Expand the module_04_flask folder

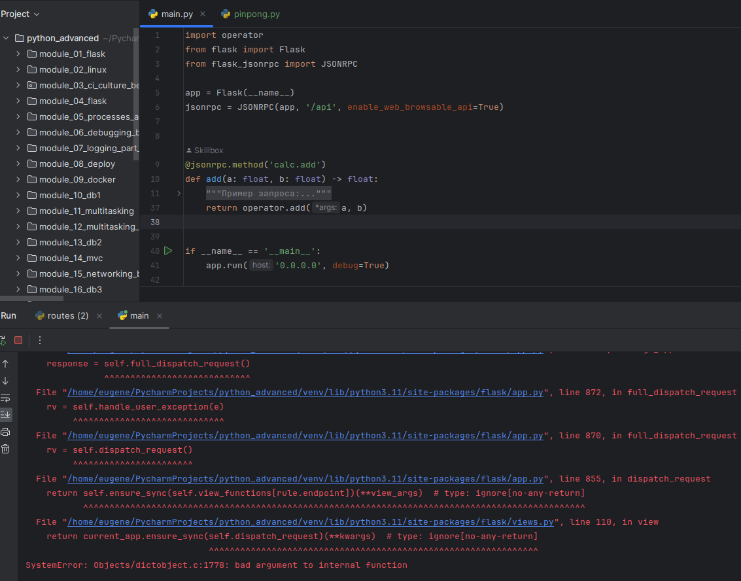(x=18, y=101)
